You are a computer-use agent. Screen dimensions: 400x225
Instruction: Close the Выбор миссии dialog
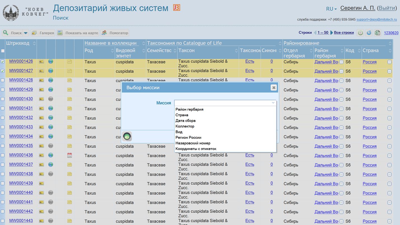(x=274, y=88)
